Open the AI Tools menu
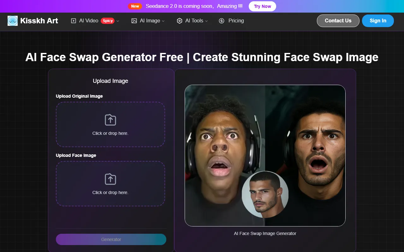The height and width of the screenshot is (252, 404). pos(194,21)
